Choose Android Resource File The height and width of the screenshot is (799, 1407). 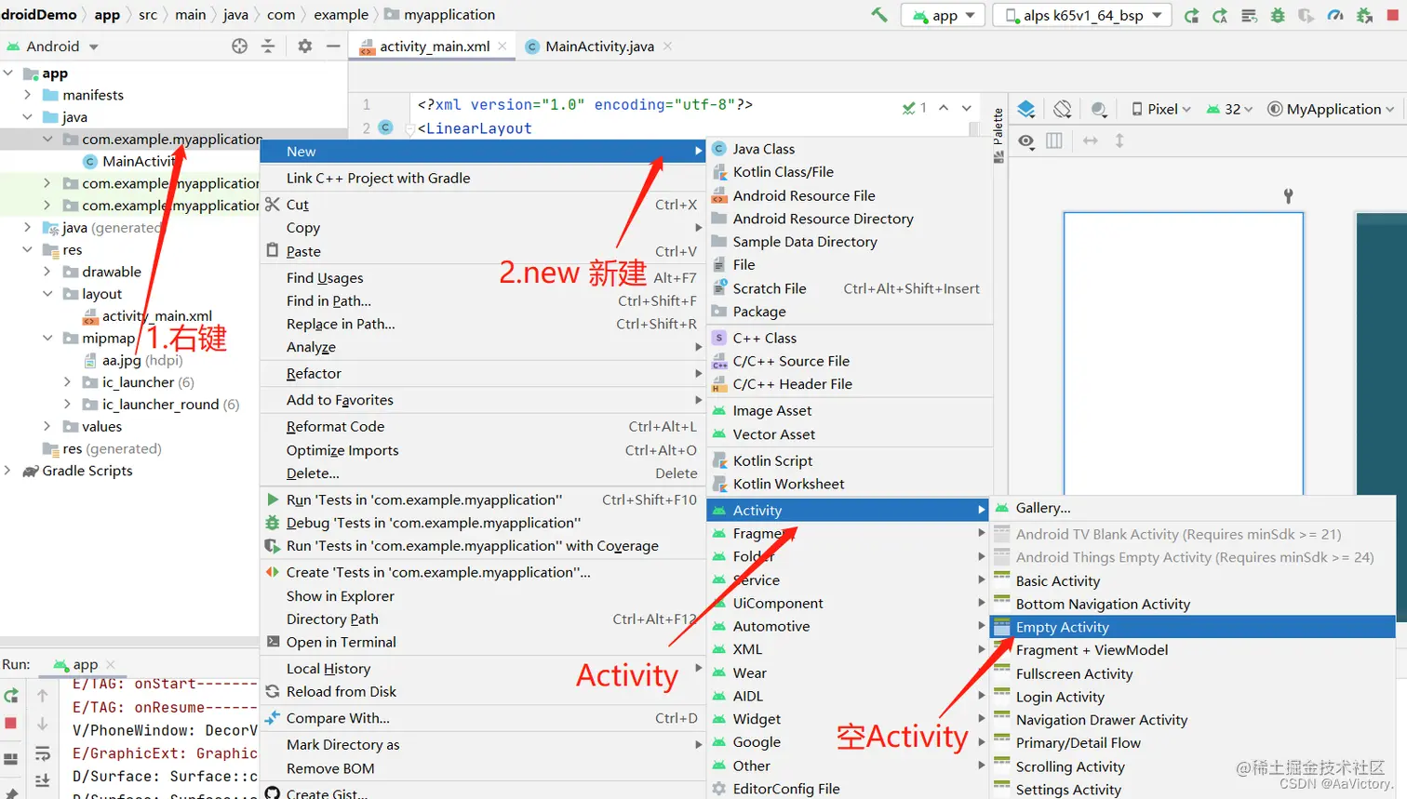(x=849, y=195)
